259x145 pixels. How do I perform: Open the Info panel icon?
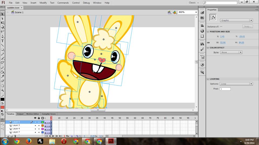click(202, 31)
